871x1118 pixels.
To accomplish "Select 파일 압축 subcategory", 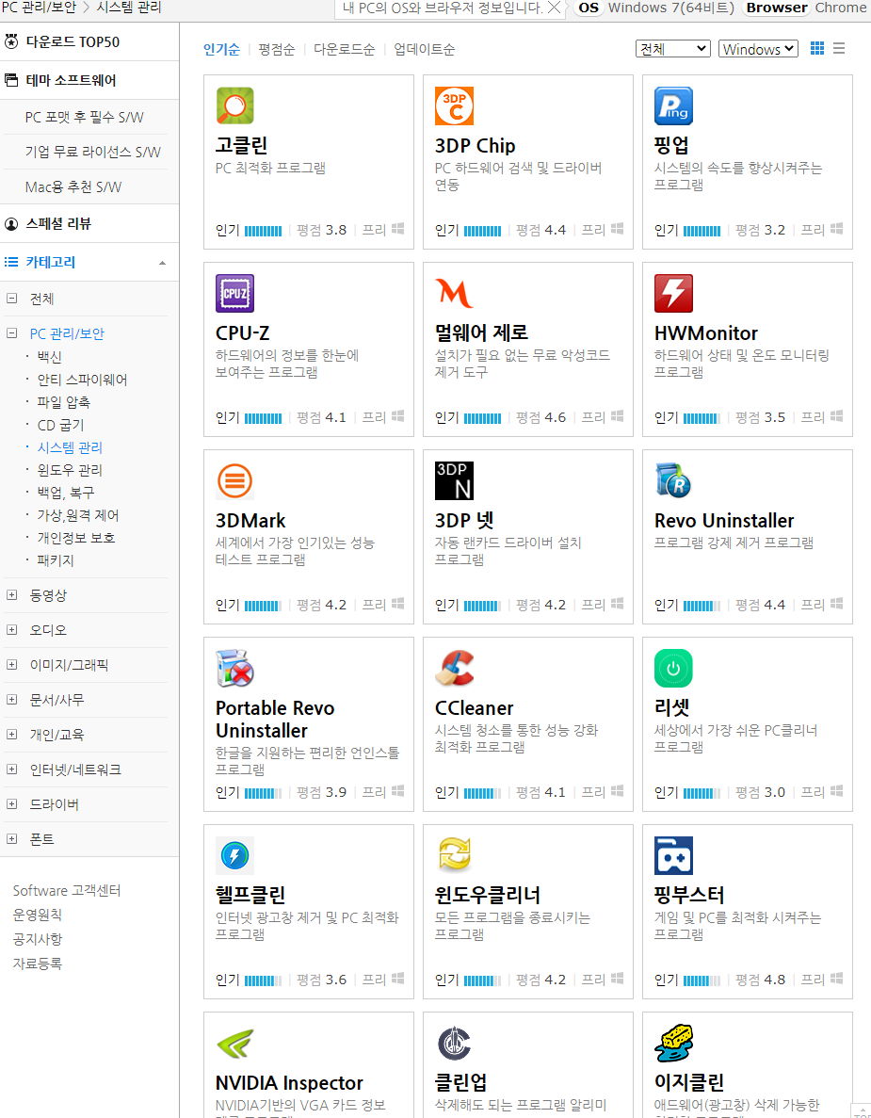I will click(63, 402).
